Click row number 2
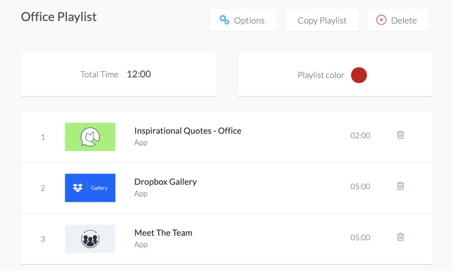The width and height of the screenshot is (452, 271). [43, 188]
